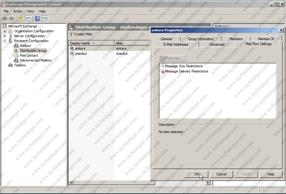
Task: Click the Create Filter funnel icon
Action: point(71,34)
